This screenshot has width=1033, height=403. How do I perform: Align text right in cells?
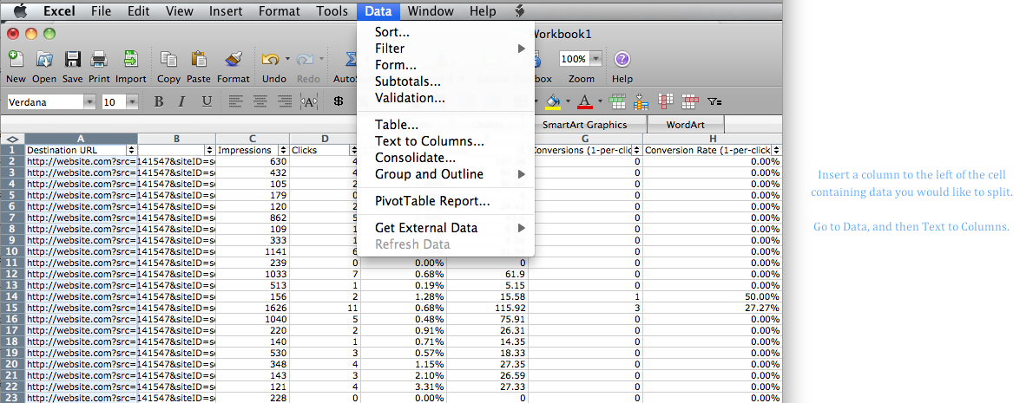[285, 101]
